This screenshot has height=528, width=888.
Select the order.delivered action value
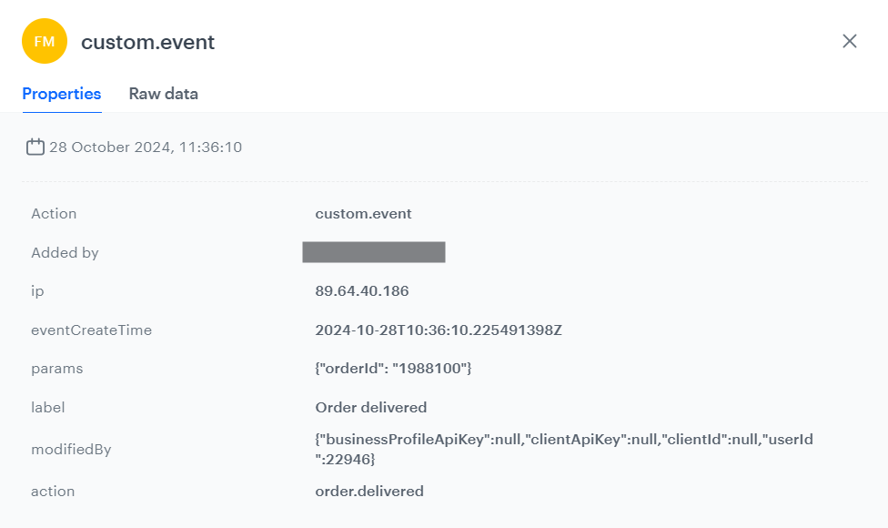click(368, 491)
